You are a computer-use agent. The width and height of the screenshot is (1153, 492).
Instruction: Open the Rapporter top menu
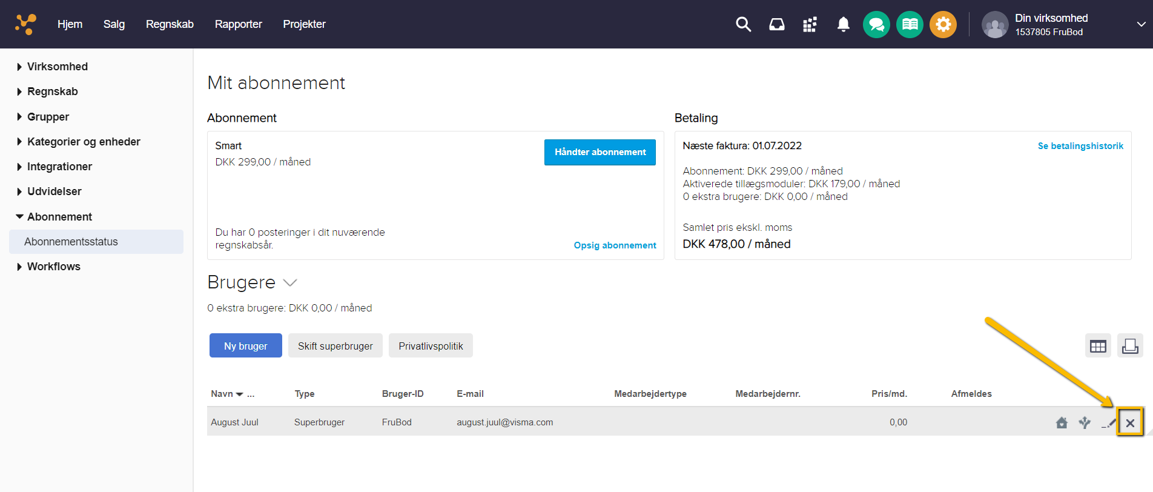point(238,24)
